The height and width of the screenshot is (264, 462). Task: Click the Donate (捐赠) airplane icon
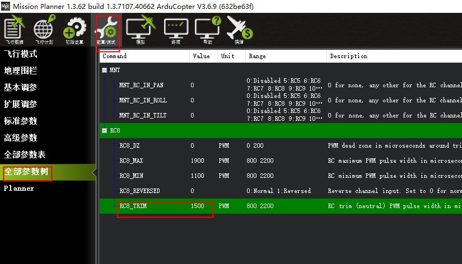pyautogui.click(x=239, y=30)
